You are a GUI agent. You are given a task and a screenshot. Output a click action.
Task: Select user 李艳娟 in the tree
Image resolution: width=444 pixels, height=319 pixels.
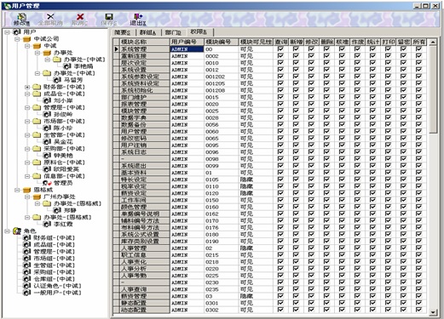click(83, 66)
